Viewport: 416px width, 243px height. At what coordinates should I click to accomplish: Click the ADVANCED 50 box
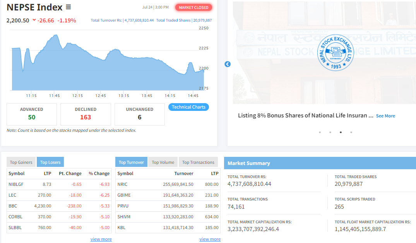[x=32, y=114]
